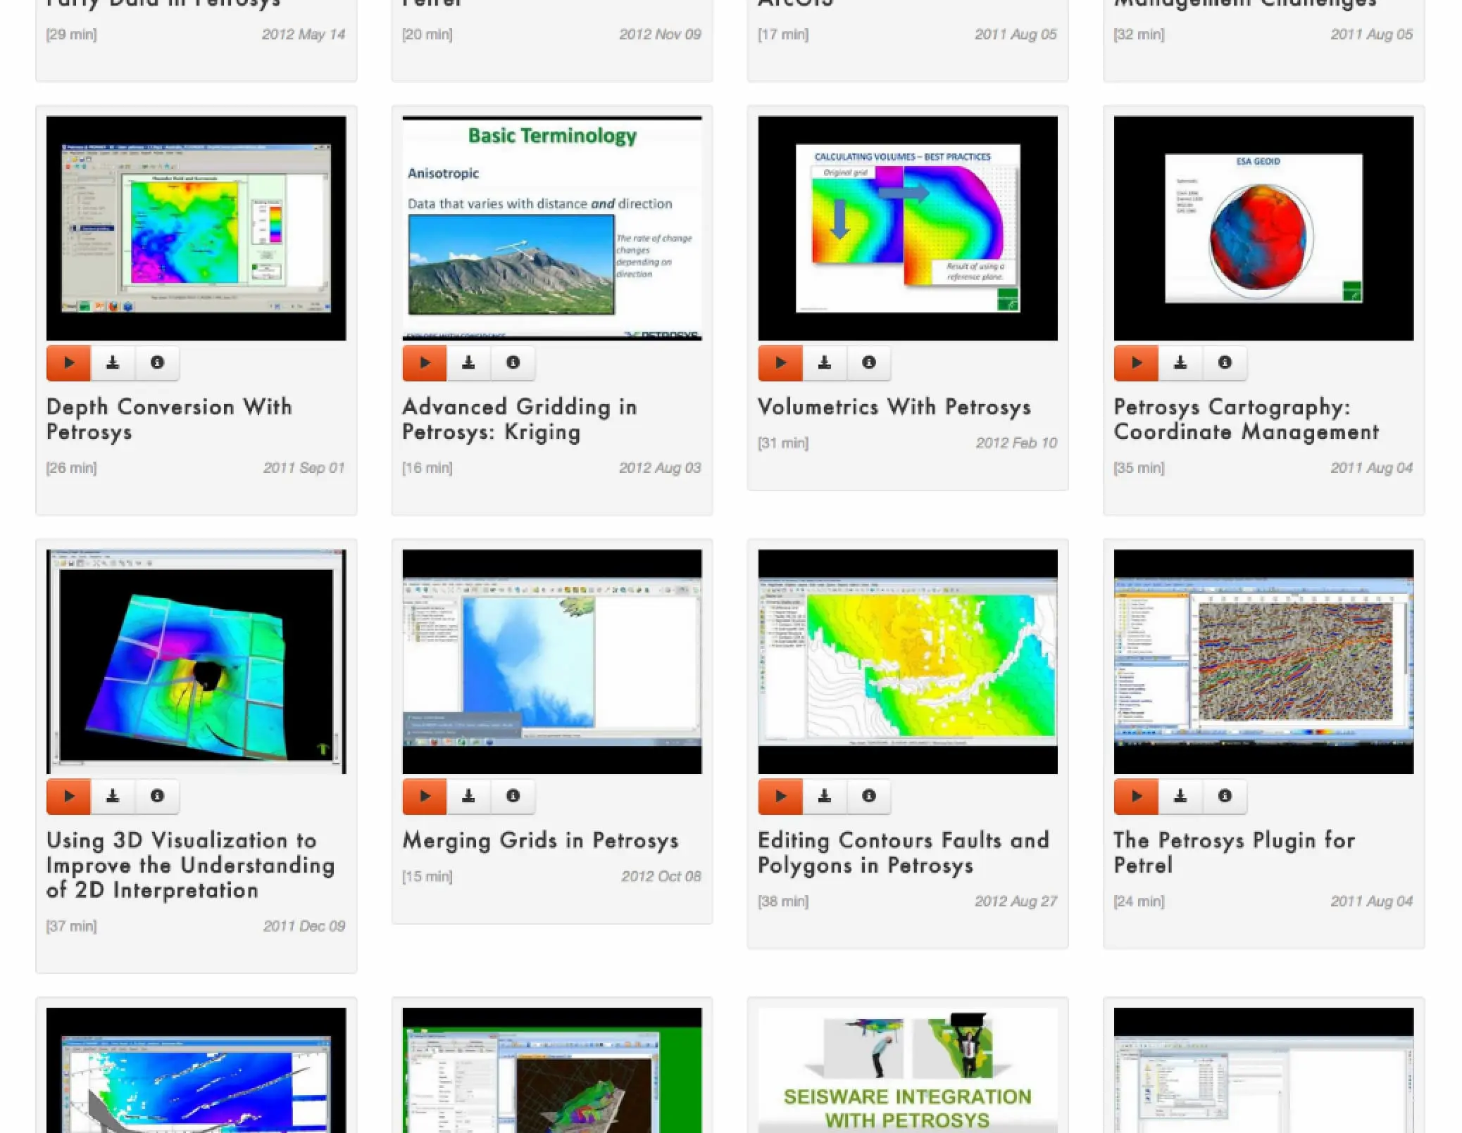
Task: Show info for Using 3D Visualization video
Action: coord(157,797)
